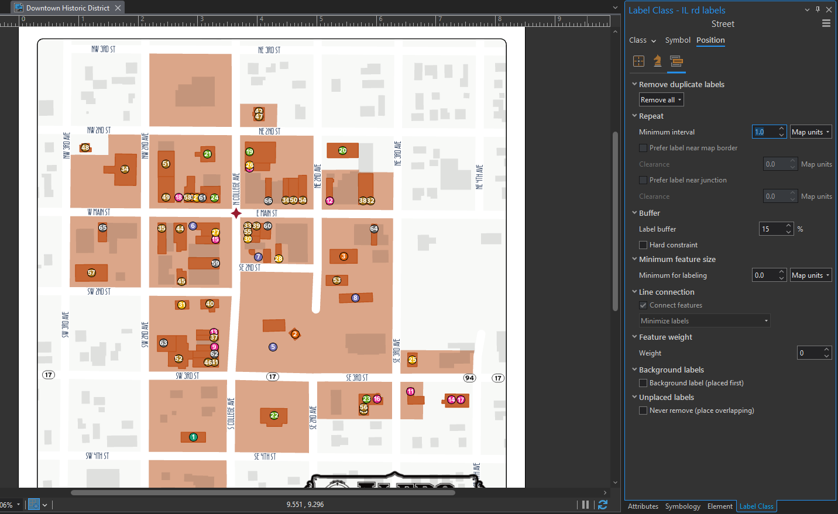Open the Conflict resolution knight icon

657,61
